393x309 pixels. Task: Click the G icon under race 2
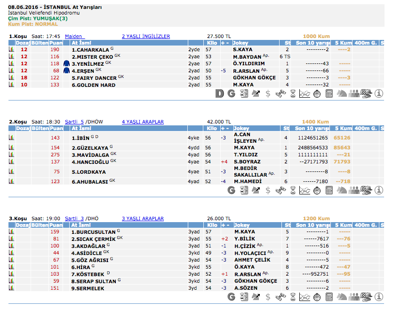[231, 190]
